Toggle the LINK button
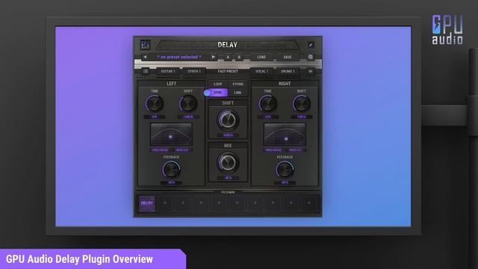 (x=238, y=93)
